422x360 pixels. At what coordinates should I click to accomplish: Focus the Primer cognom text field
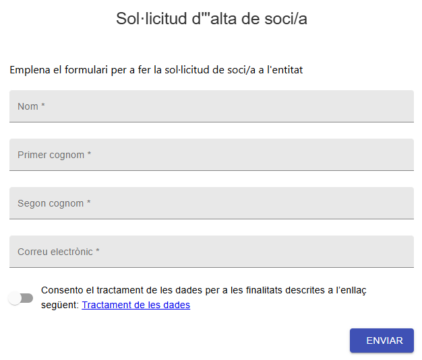pos(212,155)
